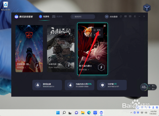This screenshot has width=159, height=116.
Task: Open the mail envelope icon in header
Action: pyautogui.click(x=130, y=16)
